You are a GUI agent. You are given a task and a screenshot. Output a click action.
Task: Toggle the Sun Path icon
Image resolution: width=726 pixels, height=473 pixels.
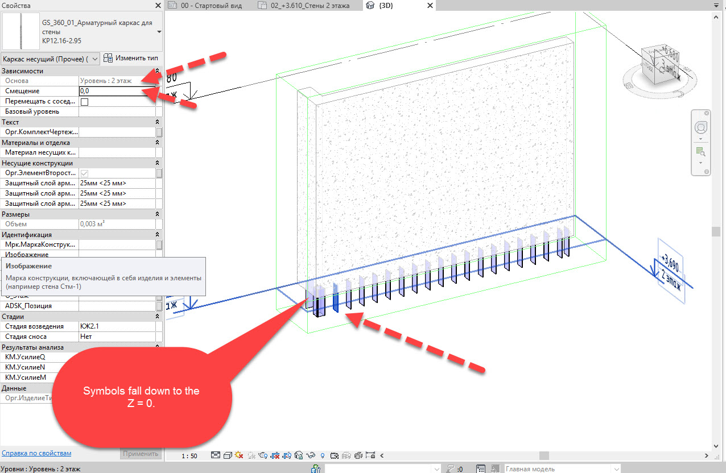(239, 455)
